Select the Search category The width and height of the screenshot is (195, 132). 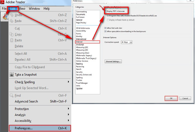pos(79,69)
